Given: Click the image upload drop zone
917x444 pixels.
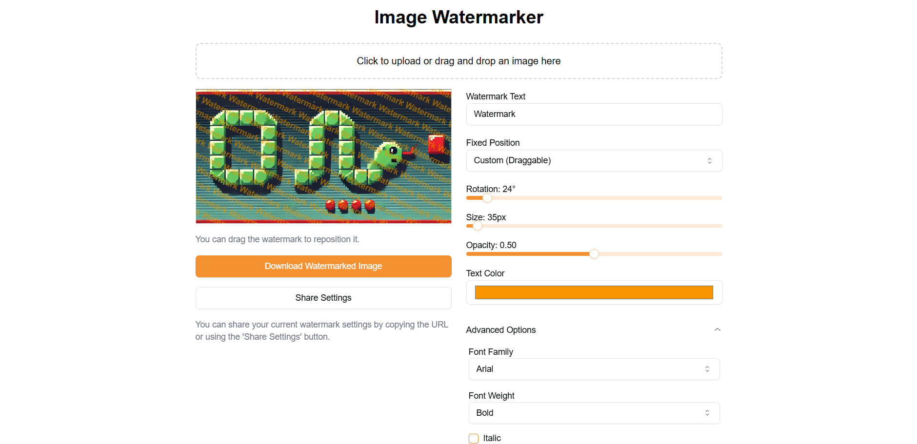Looking at the screenshot, I should tap(458, 60).
